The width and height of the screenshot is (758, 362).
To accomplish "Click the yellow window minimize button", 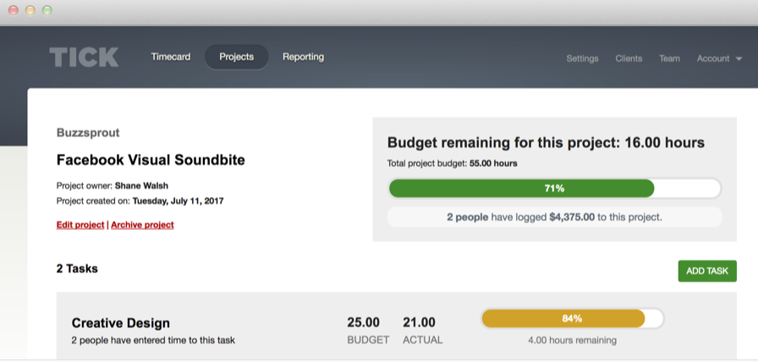I will [30, 11].
